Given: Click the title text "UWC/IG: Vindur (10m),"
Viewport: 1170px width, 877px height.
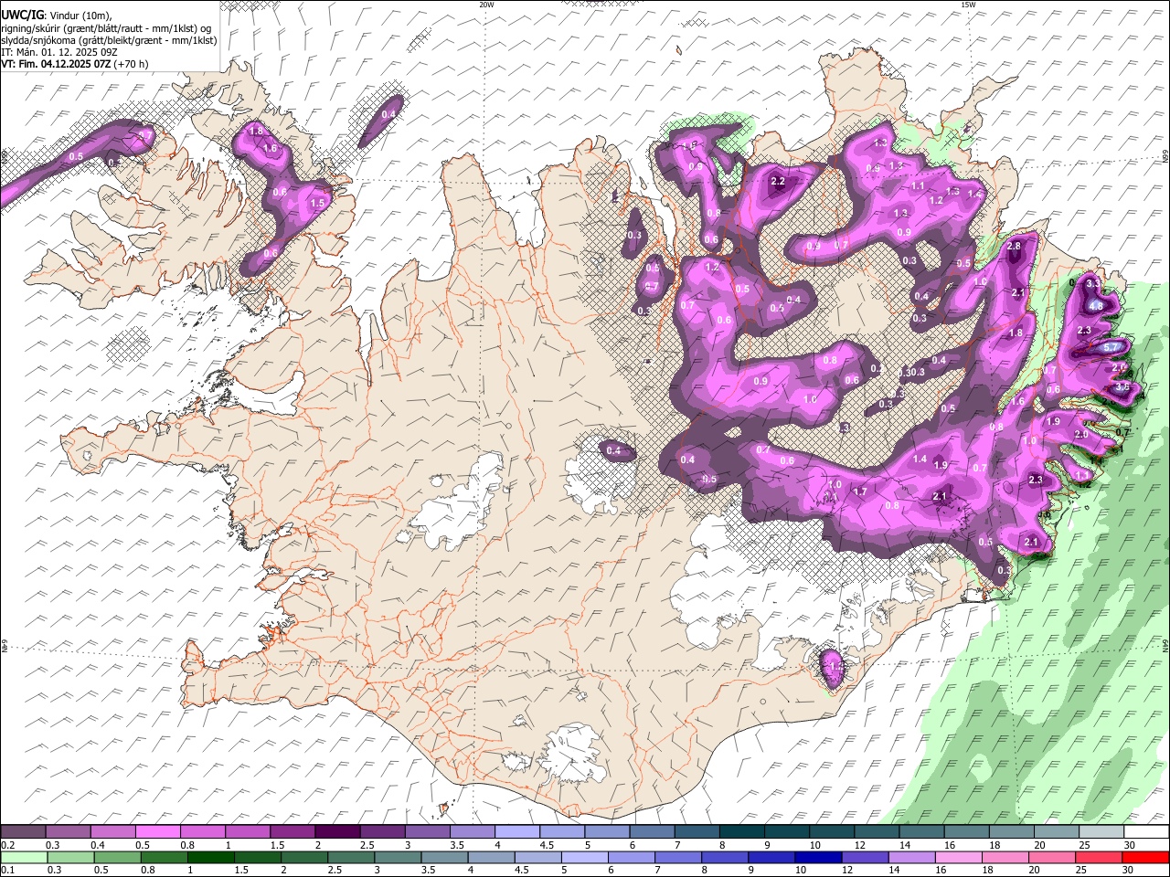Looking at the screenshot, I should click(x=56, y=16).
